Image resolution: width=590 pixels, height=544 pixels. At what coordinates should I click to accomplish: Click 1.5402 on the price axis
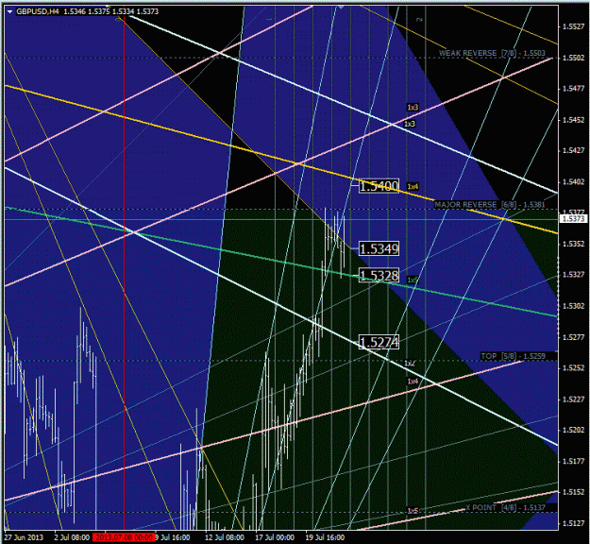pos(573,182)
